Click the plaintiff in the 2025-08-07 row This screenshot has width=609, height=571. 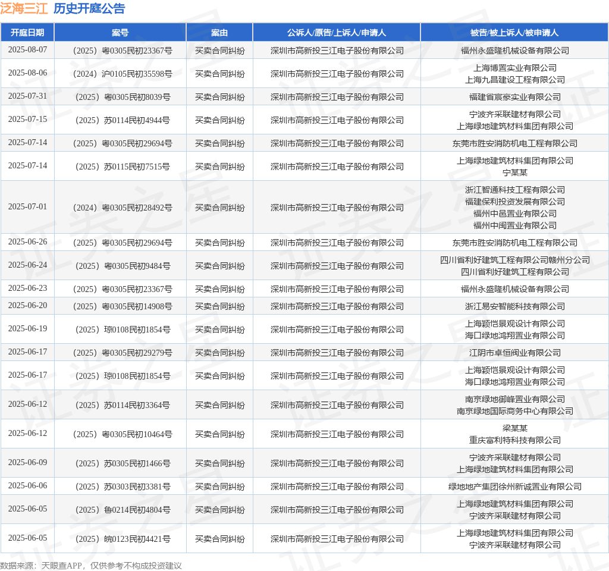coord(337,51)
